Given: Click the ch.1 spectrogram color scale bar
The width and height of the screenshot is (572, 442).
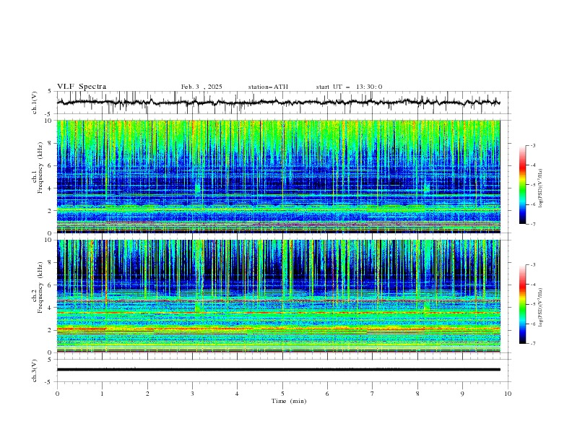Looking at the screenshot, I should pyautogui.click(x=522, y=185).
